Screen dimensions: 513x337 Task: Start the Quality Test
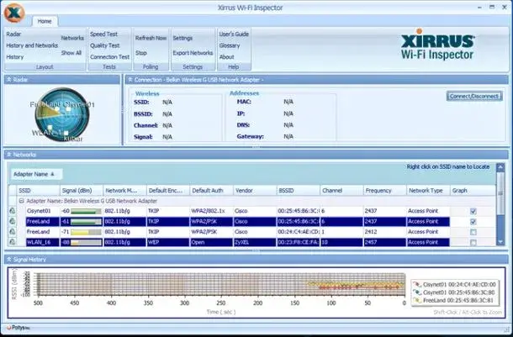pyautogui.click(x=104, y=45)
